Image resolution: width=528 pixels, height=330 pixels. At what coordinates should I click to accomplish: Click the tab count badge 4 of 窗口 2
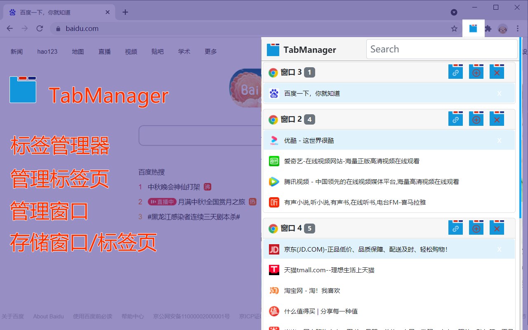coord(309,120)
